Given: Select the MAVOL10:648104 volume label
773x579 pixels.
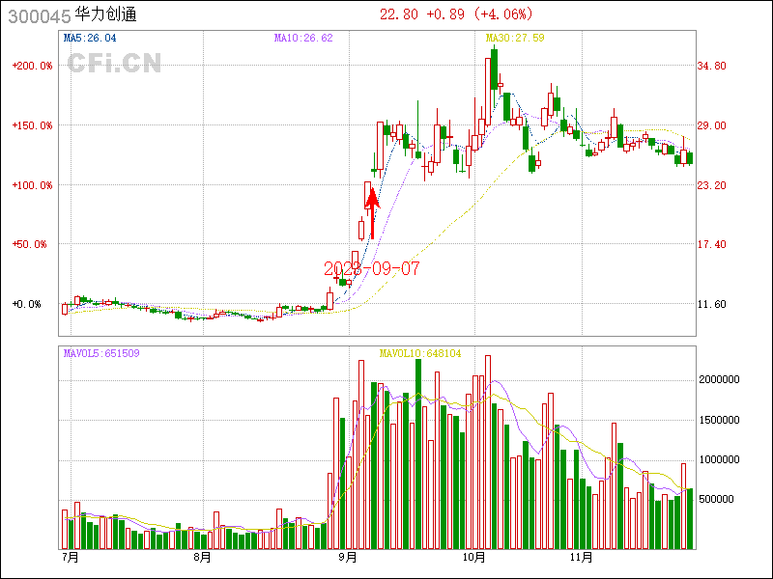Looking at the screenshot, I should click(x=420, y=353).
